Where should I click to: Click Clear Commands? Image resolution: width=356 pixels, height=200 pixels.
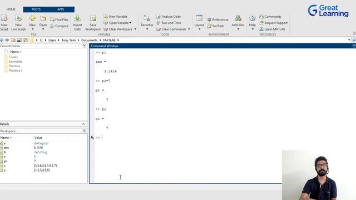click(x=171, y=29)
